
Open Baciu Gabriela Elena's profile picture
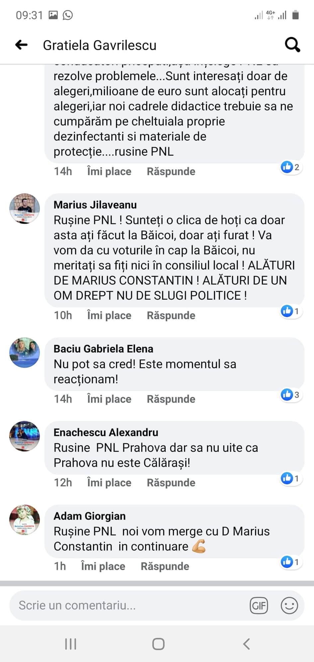(x=25, y=352)
